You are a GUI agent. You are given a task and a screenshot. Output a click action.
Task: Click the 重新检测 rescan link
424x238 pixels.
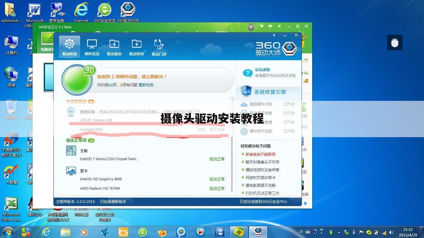tap(146, 85)
